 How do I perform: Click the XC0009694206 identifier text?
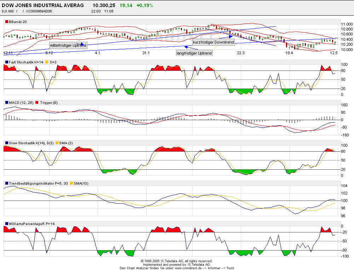39,11
